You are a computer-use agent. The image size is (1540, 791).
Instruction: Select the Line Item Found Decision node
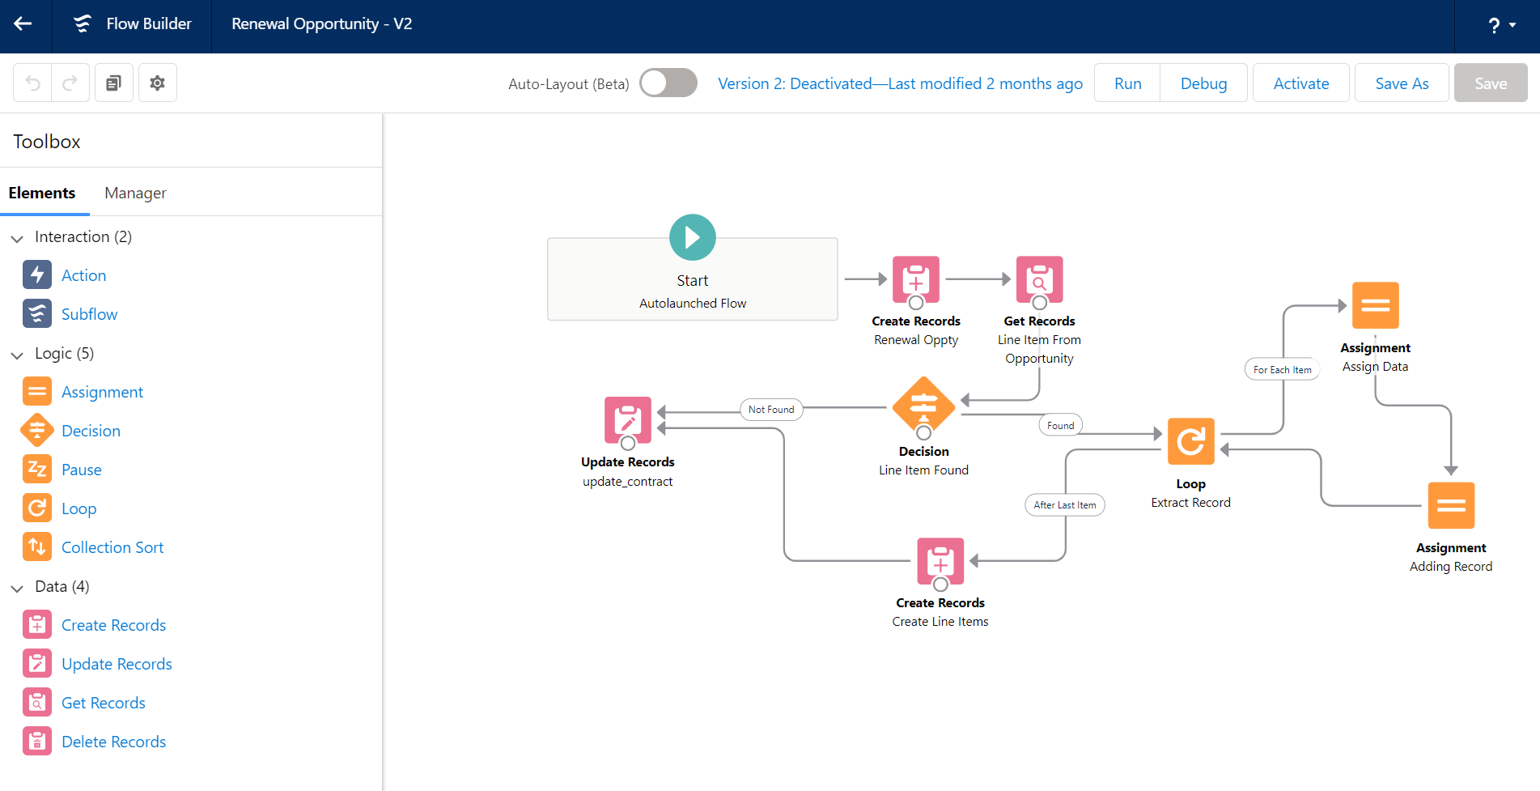(924, 407)
